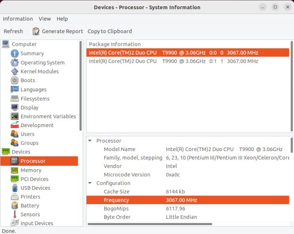The height and width of the screenshot is (234, 294).
Task: Collapse the Processor details section
Action: click(x=90, y=141)
